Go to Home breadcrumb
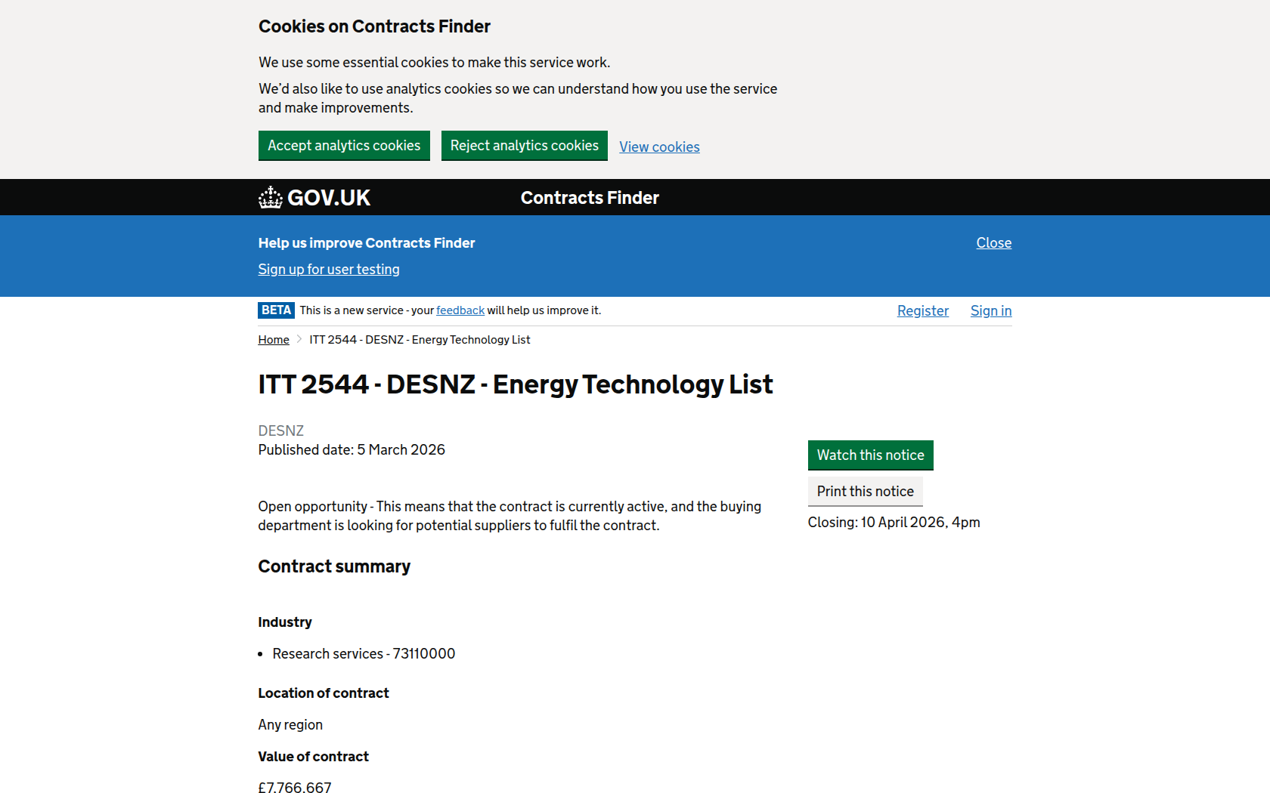 [x=274, y=340]
